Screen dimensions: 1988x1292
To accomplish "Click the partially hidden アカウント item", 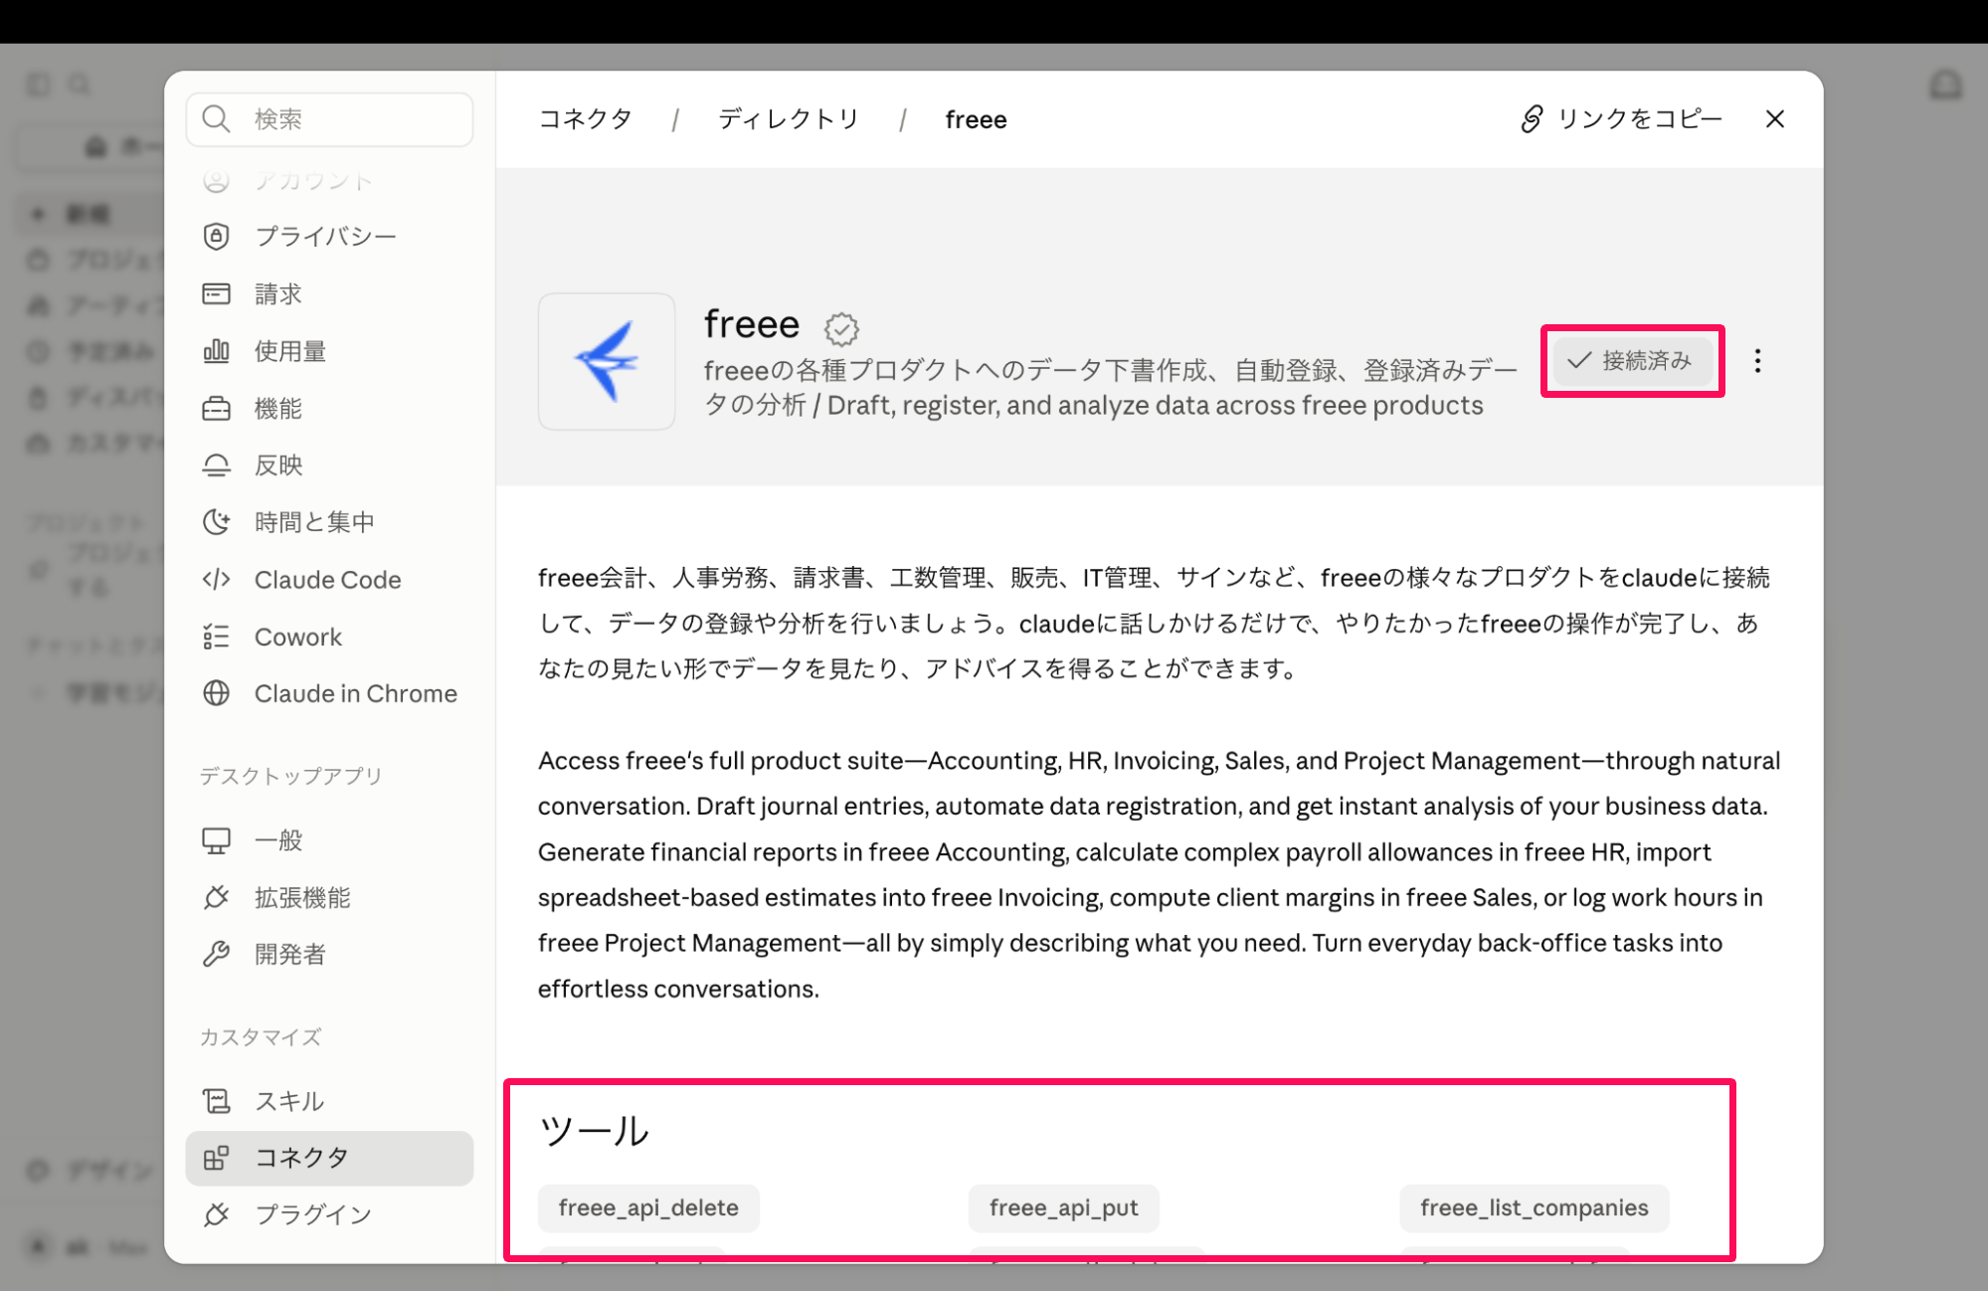I will (312, 181).
